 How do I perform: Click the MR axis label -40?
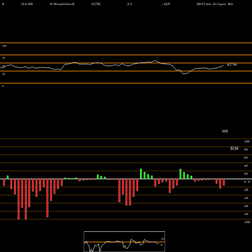(246, 198)
